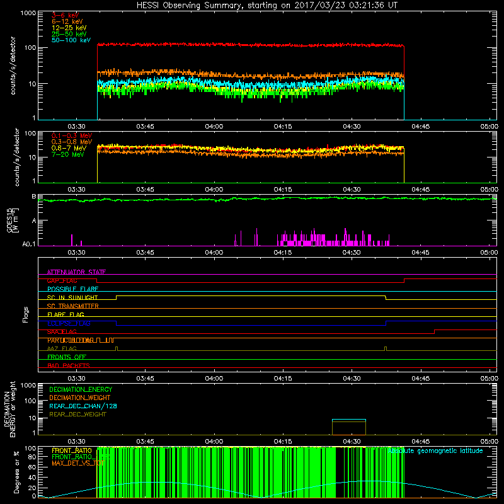The image size is (504, 504).
Task: Select the ECLIPSE_FLAG label
Action: (x=69, y=323)
